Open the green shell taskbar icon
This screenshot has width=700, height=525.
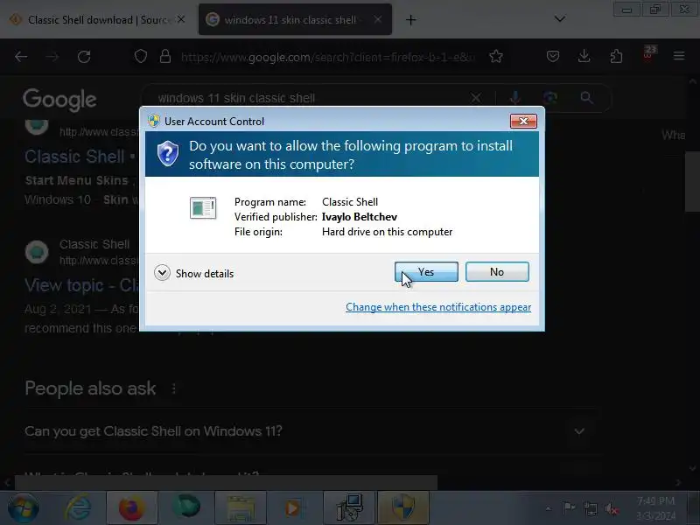tap(186, 508)
